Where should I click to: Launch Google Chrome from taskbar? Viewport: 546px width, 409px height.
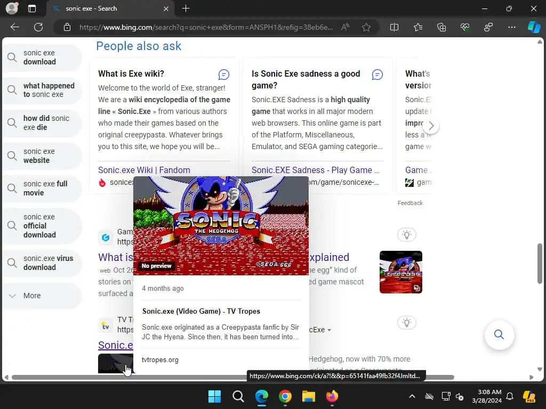pyautogui.click(x=285, y=396)
